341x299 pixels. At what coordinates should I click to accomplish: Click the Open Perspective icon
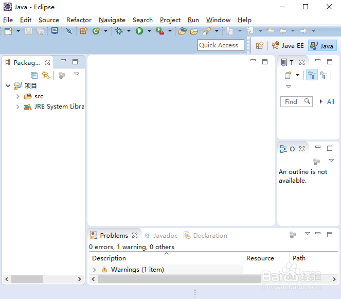coord(259,45)
